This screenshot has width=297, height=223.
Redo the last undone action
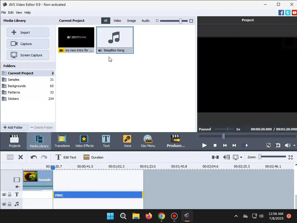point(44,157)
